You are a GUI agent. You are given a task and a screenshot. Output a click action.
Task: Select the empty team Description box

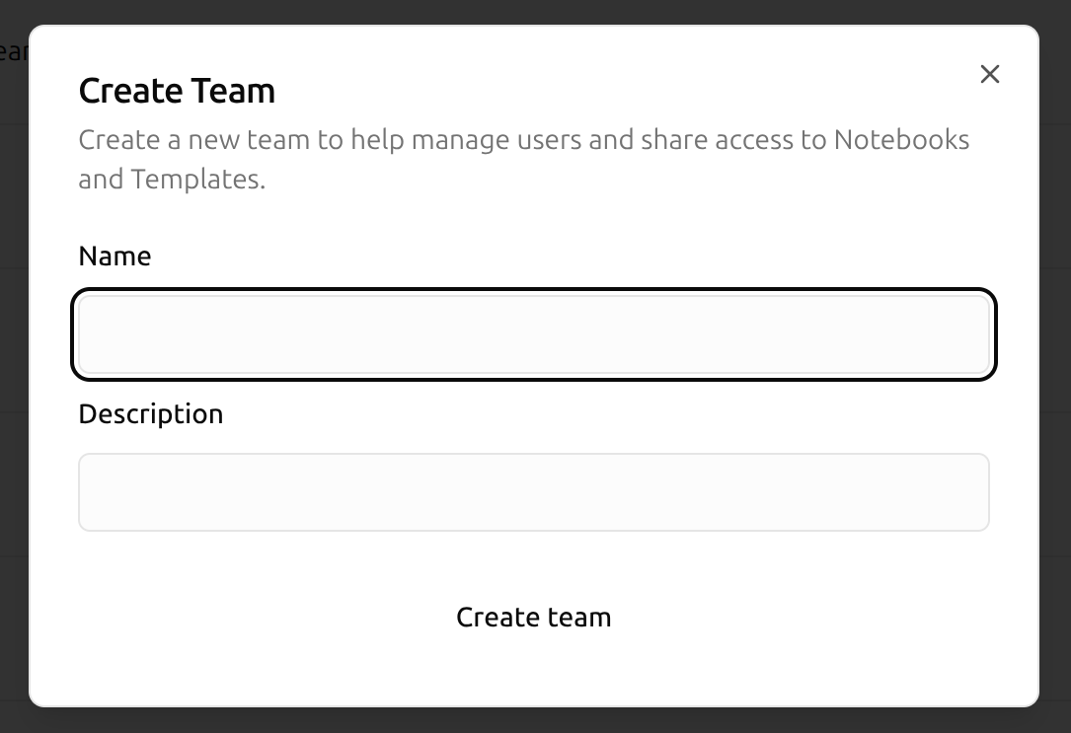pos(533,492)
